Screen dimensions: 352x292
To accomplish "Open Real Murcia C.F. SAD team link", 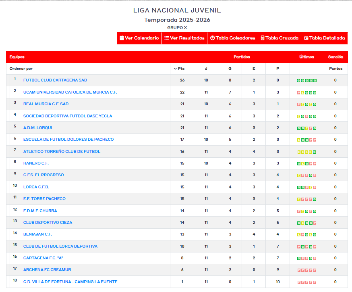I will 46,104.
